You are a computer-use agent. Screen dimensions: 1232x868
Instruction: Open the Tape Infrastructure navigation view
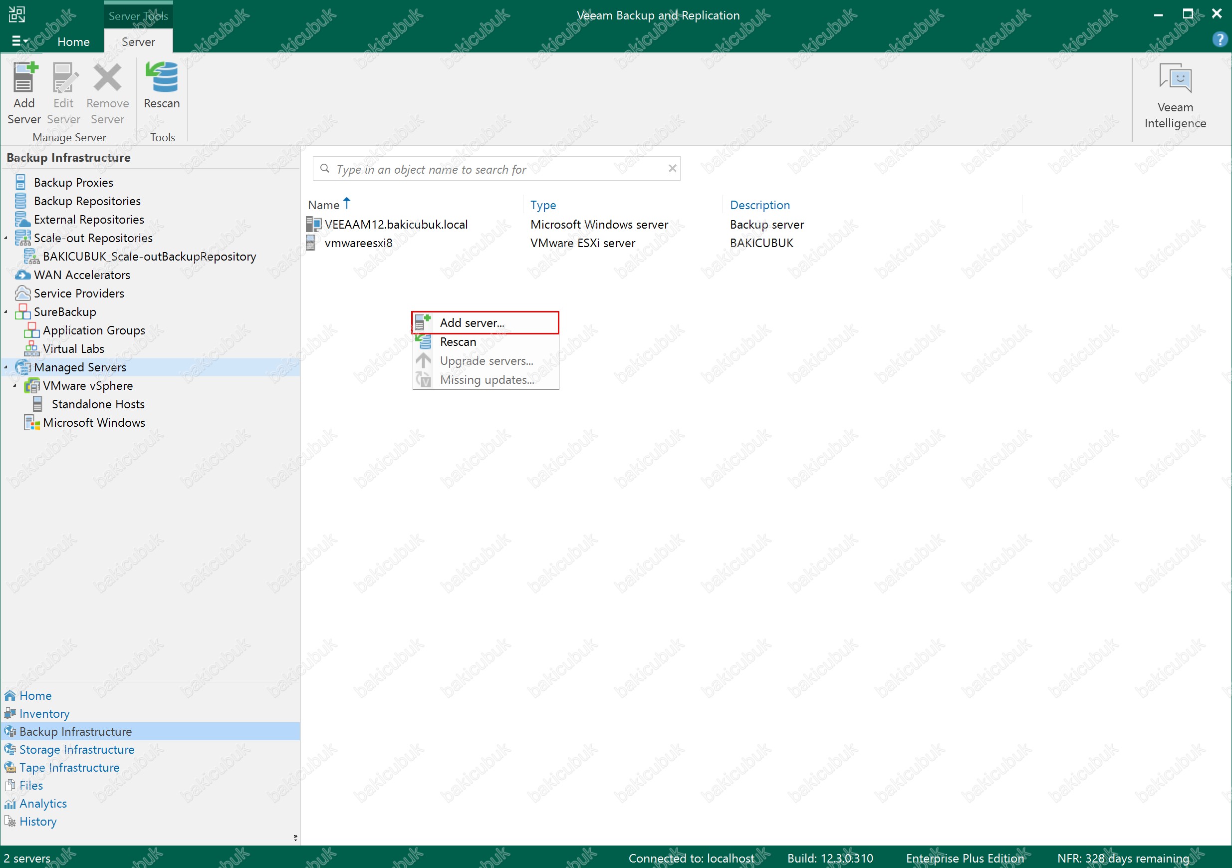click(x=69, y=767)
